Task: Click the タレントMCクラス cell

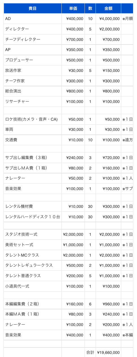Action: [33, 255]
